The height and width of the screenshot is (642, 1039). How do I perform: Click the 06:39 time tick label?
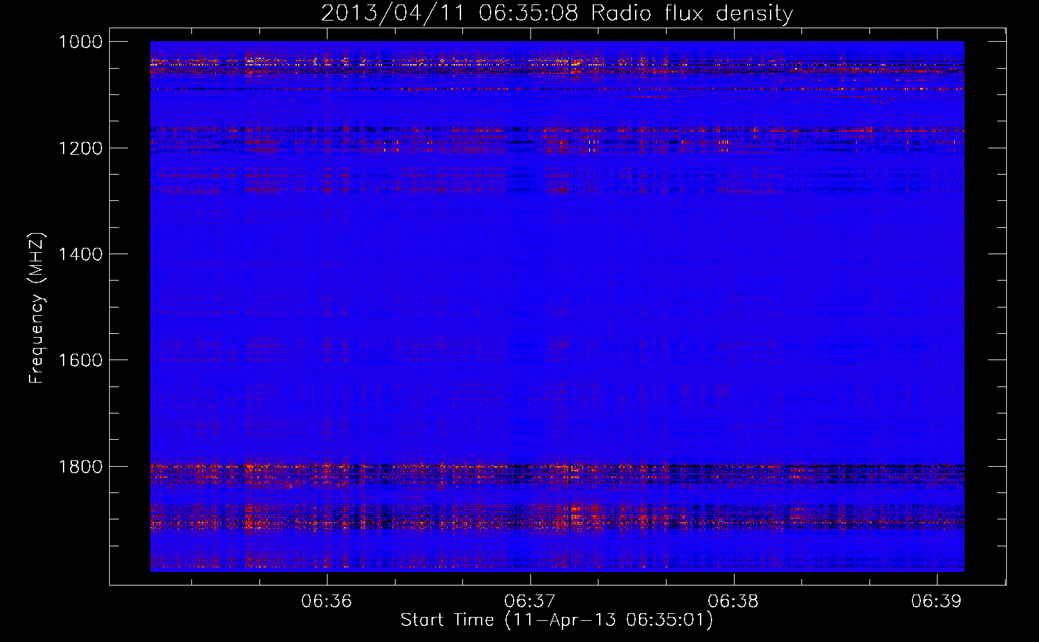point(936,601)
